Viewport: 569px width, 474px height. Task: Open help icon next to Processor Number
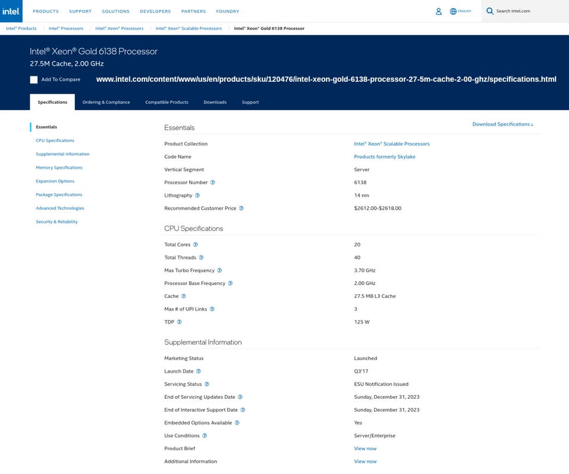pos(213,182)
